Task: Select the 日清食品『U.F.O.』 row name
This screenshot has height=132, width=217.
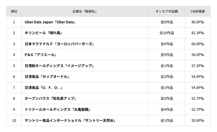Action: [x=44, y=88]
